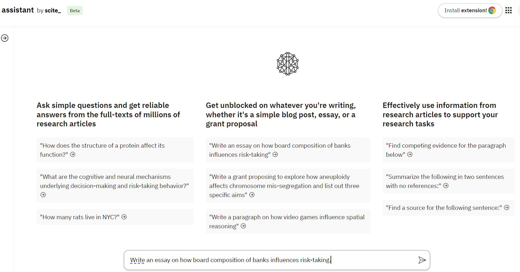Open the apps grid menu icon
This screenshot has height=272, width=520.
[509, 11]
